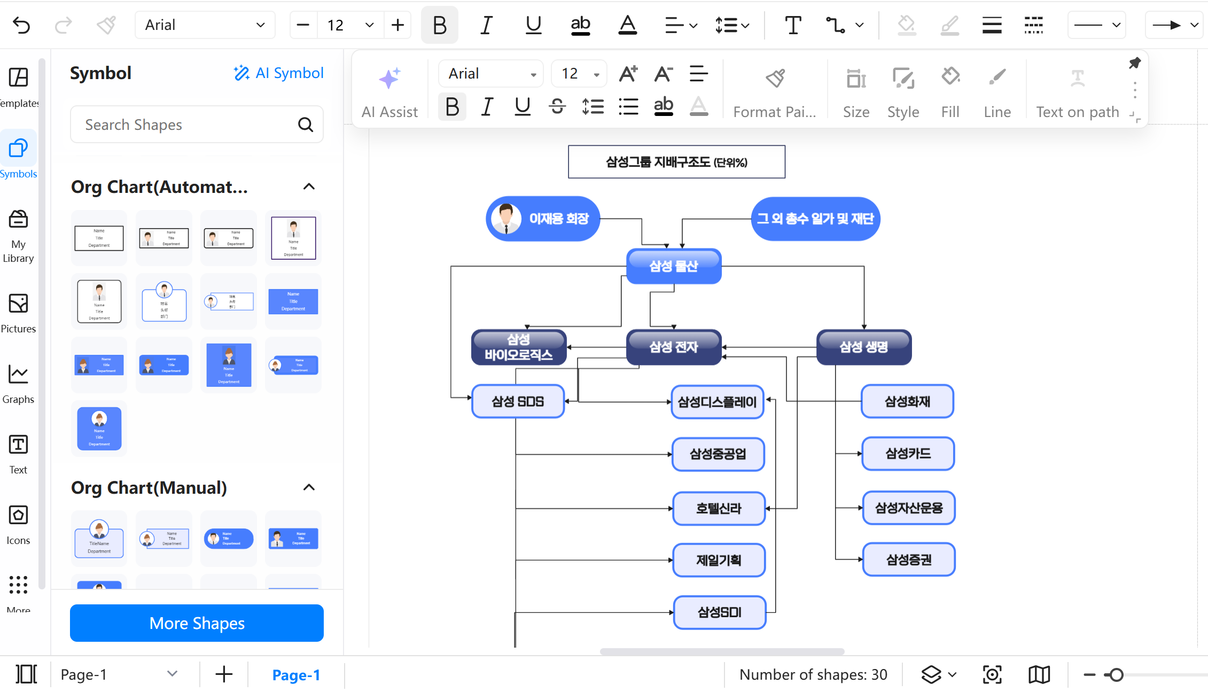
Task: Click decrease font size A- icon
Action: (663, 74)
